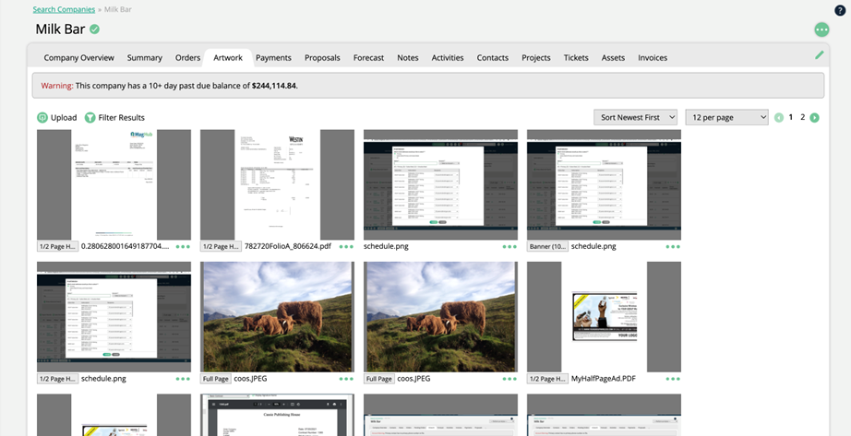Click the Banner tag on schedule.png
Screen dimensions: 851x436
(x=547, y=246)
